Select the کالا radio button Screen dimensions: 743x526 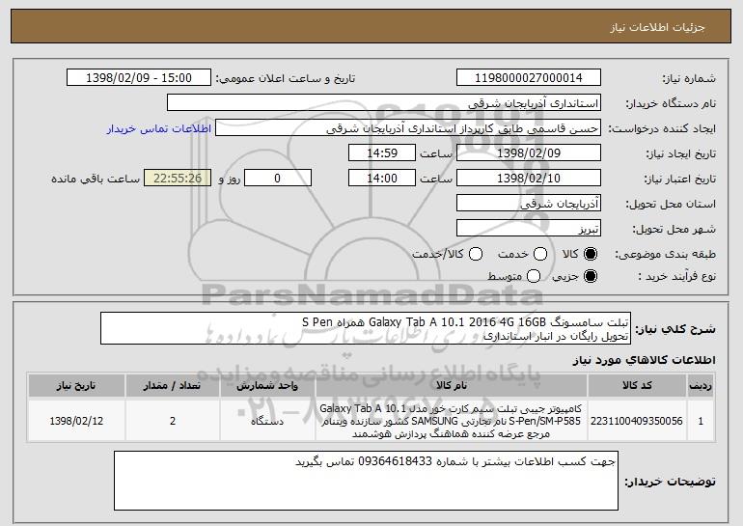591,255
